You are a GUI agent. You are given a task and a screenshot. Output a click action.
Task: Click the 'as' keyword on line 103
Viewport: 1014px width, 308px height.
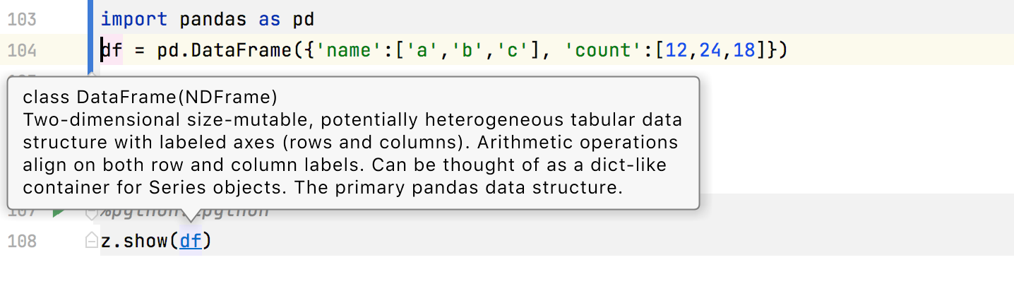click(x=270, y=19)
